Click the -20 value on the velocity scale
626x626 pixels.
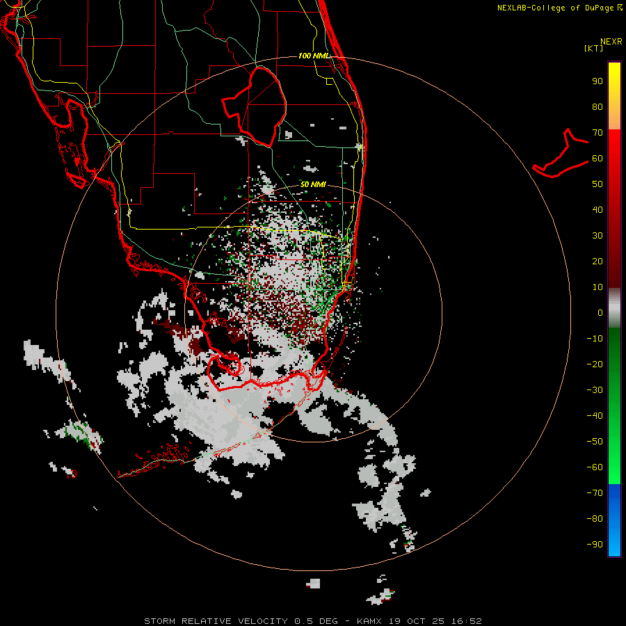point(595,364)
